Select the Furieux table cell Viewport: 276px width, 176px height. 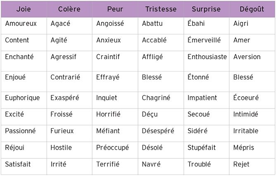(x=62, y=131)
